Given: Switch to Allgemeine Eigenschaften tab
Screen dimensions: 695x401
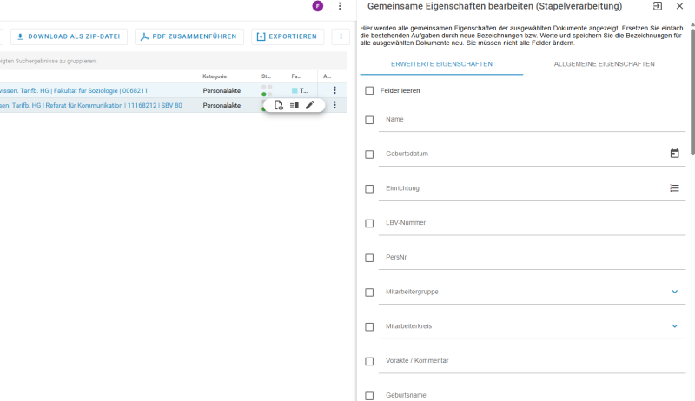Looking at the screenshot, I should click(x=604, y=64).
